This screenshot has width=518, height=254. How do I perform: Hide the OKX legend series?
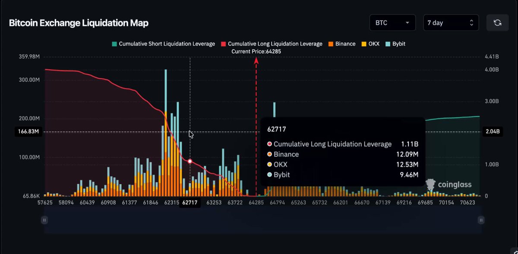(x=371, y=44)
